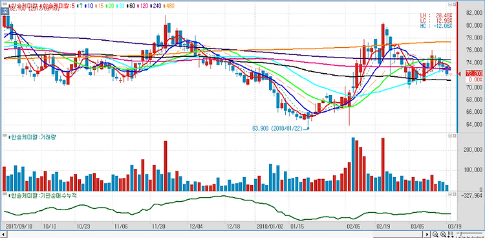Image resolution: width=485 pixels, height=238 pixels.
Task: Maximize the 기관순매수누적 pane
Action: pyautogui.click(x=450, y=194)
